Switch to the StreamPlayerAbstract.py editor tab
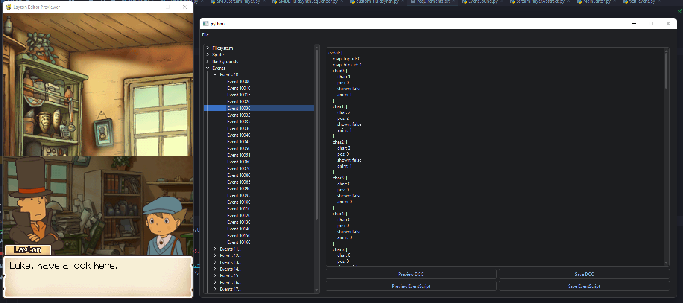 (x=540, y=2)
